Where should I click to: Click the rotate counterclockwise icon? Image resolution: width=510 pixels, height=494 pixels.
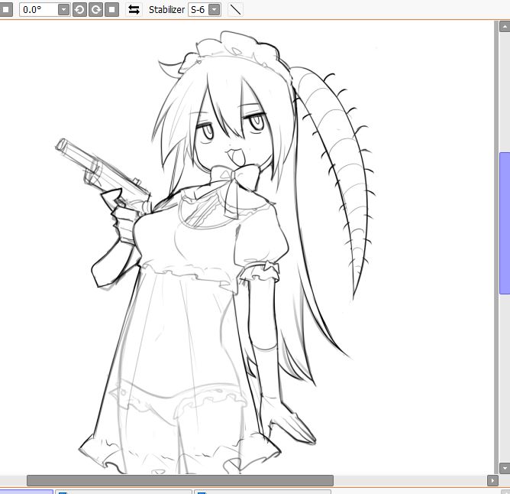[79, 10]
